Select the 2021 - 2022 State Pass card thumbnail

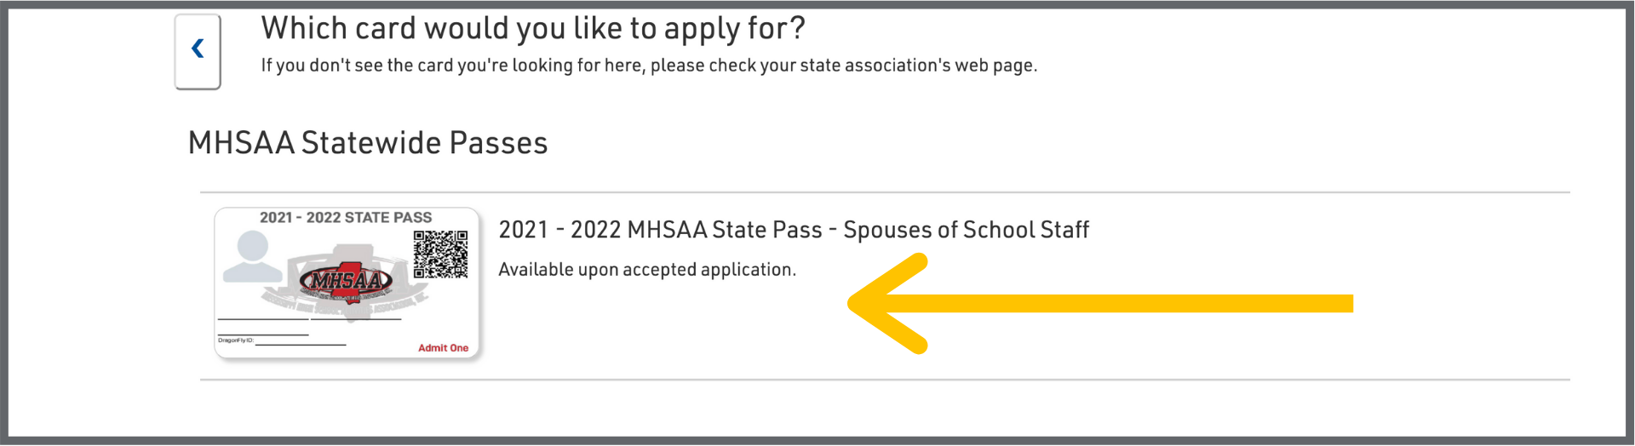(347, 283)
